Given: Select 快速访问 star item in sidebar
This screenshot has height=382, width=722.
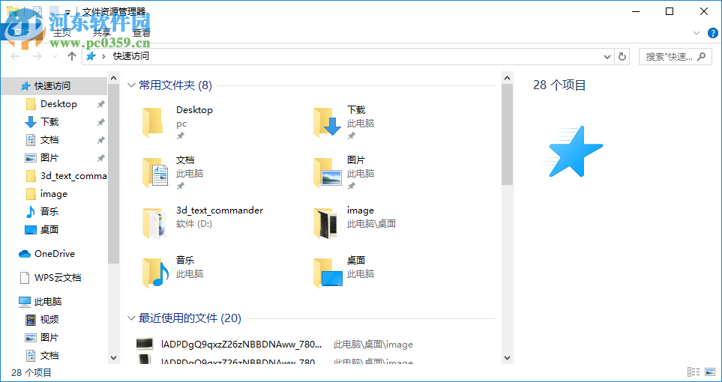Looking at the screenshot, I should coord(46,86).
